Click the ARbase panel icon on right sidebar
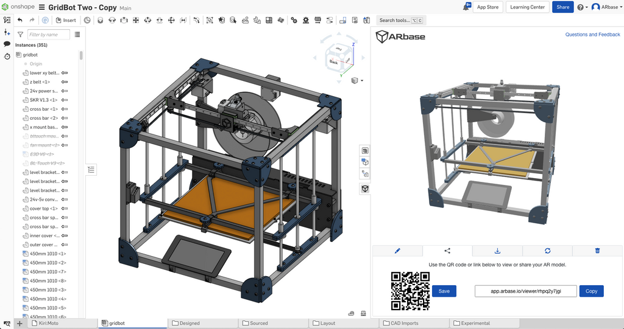 click(365, 189)
